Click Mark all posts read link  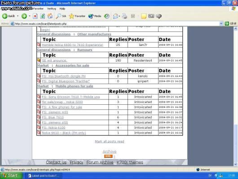110,141
